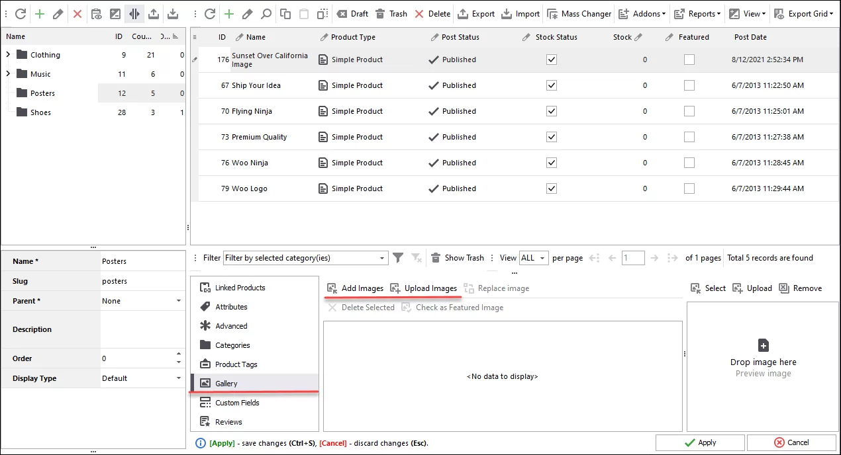841x455 pixels.
Task: Expand the Clothing category tree node
Action: coord(8,55)
